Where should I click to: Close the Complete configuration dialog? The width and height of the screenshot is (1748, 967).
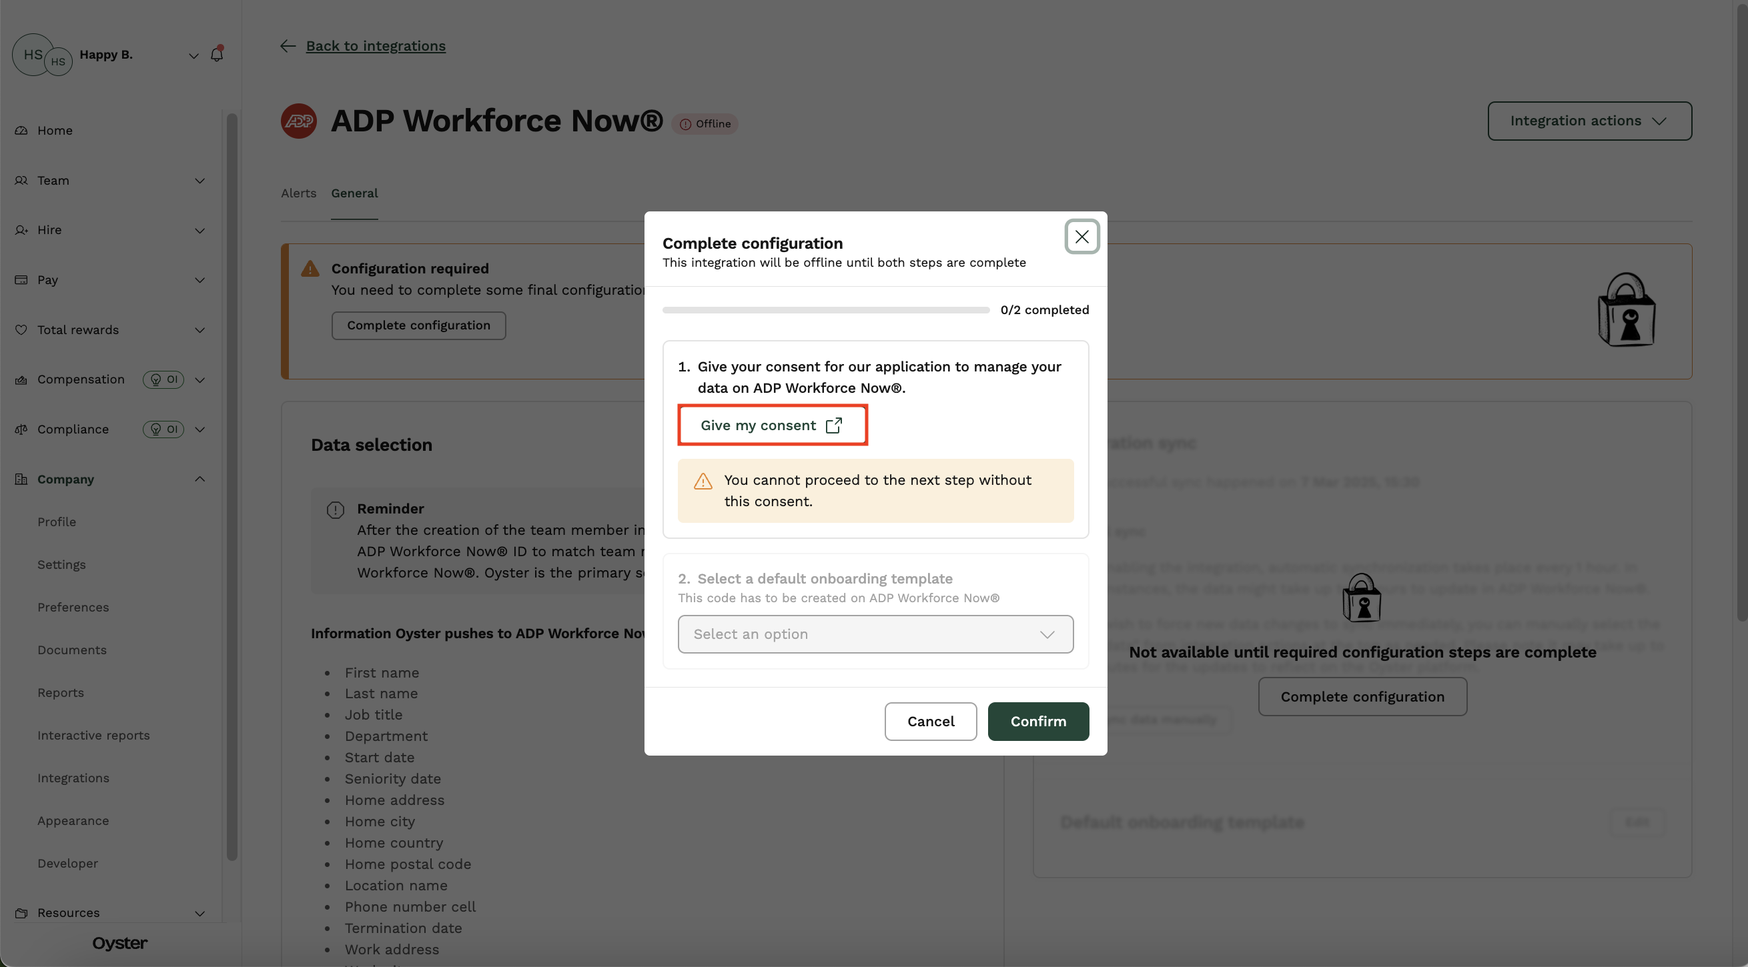click(1081, 237)
